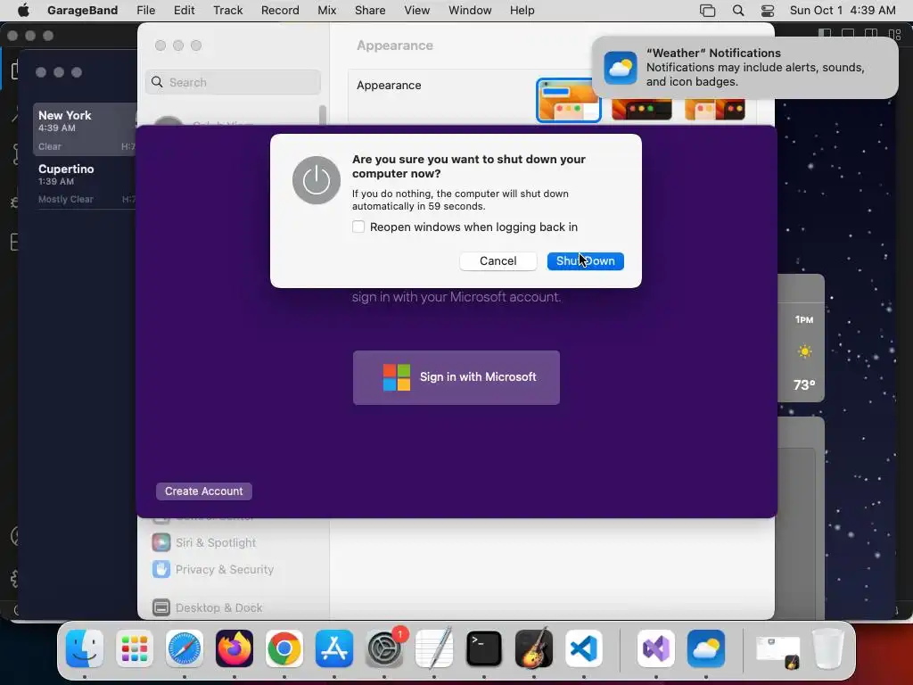Click Appearance title in Settings window
Screen dimensions: 913x685
tap(395, 45)
